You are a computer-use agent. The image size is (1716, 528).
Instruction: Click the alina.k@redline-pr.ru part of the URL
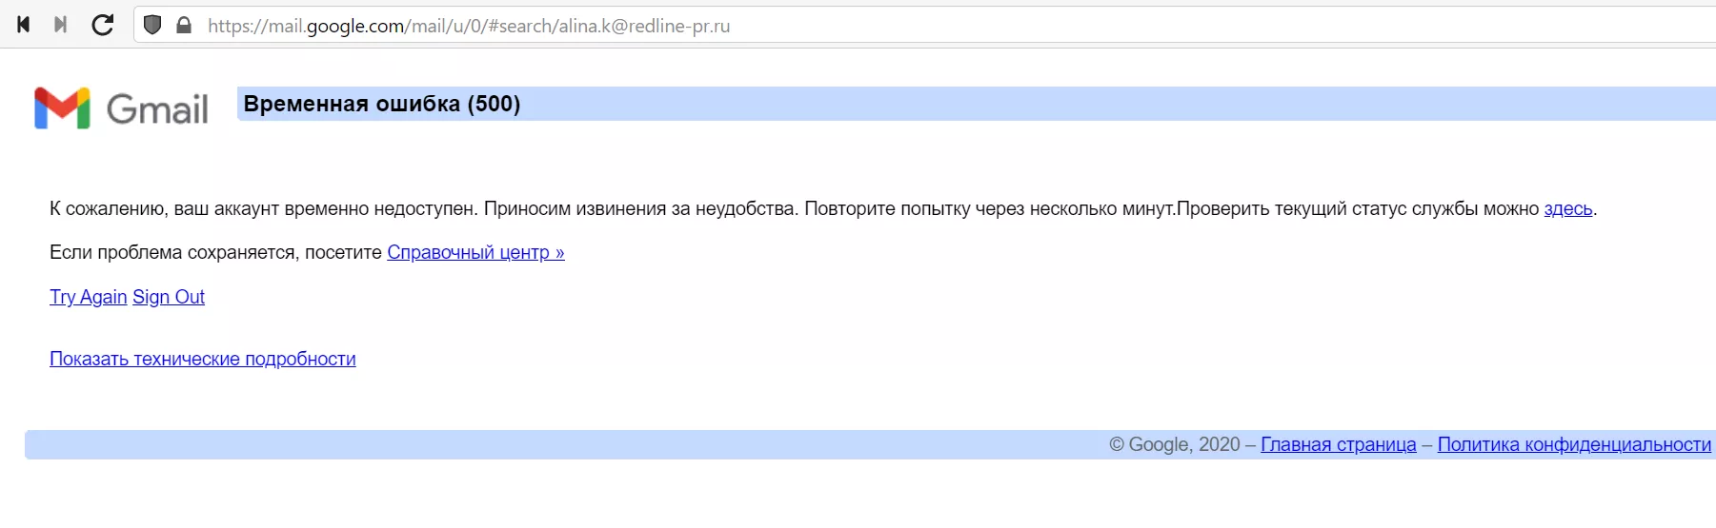click(644, 26)
